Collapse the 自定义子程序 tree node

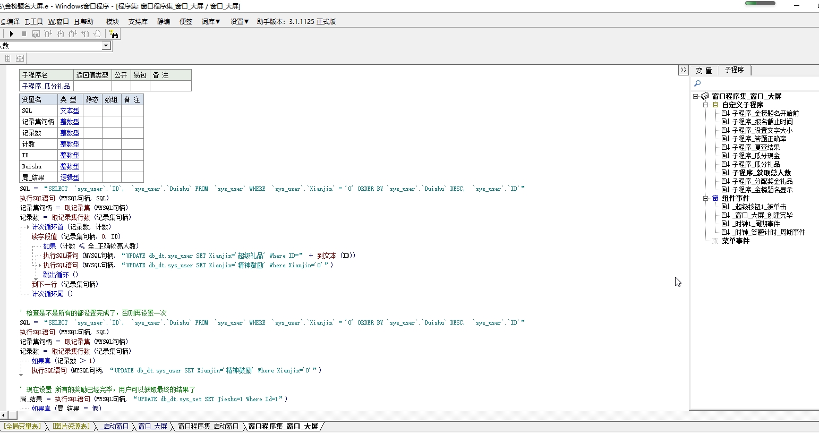(x=706, y=105)
